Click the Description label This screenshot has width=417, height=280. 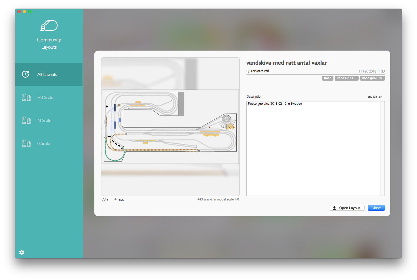[x=254, y=97]
